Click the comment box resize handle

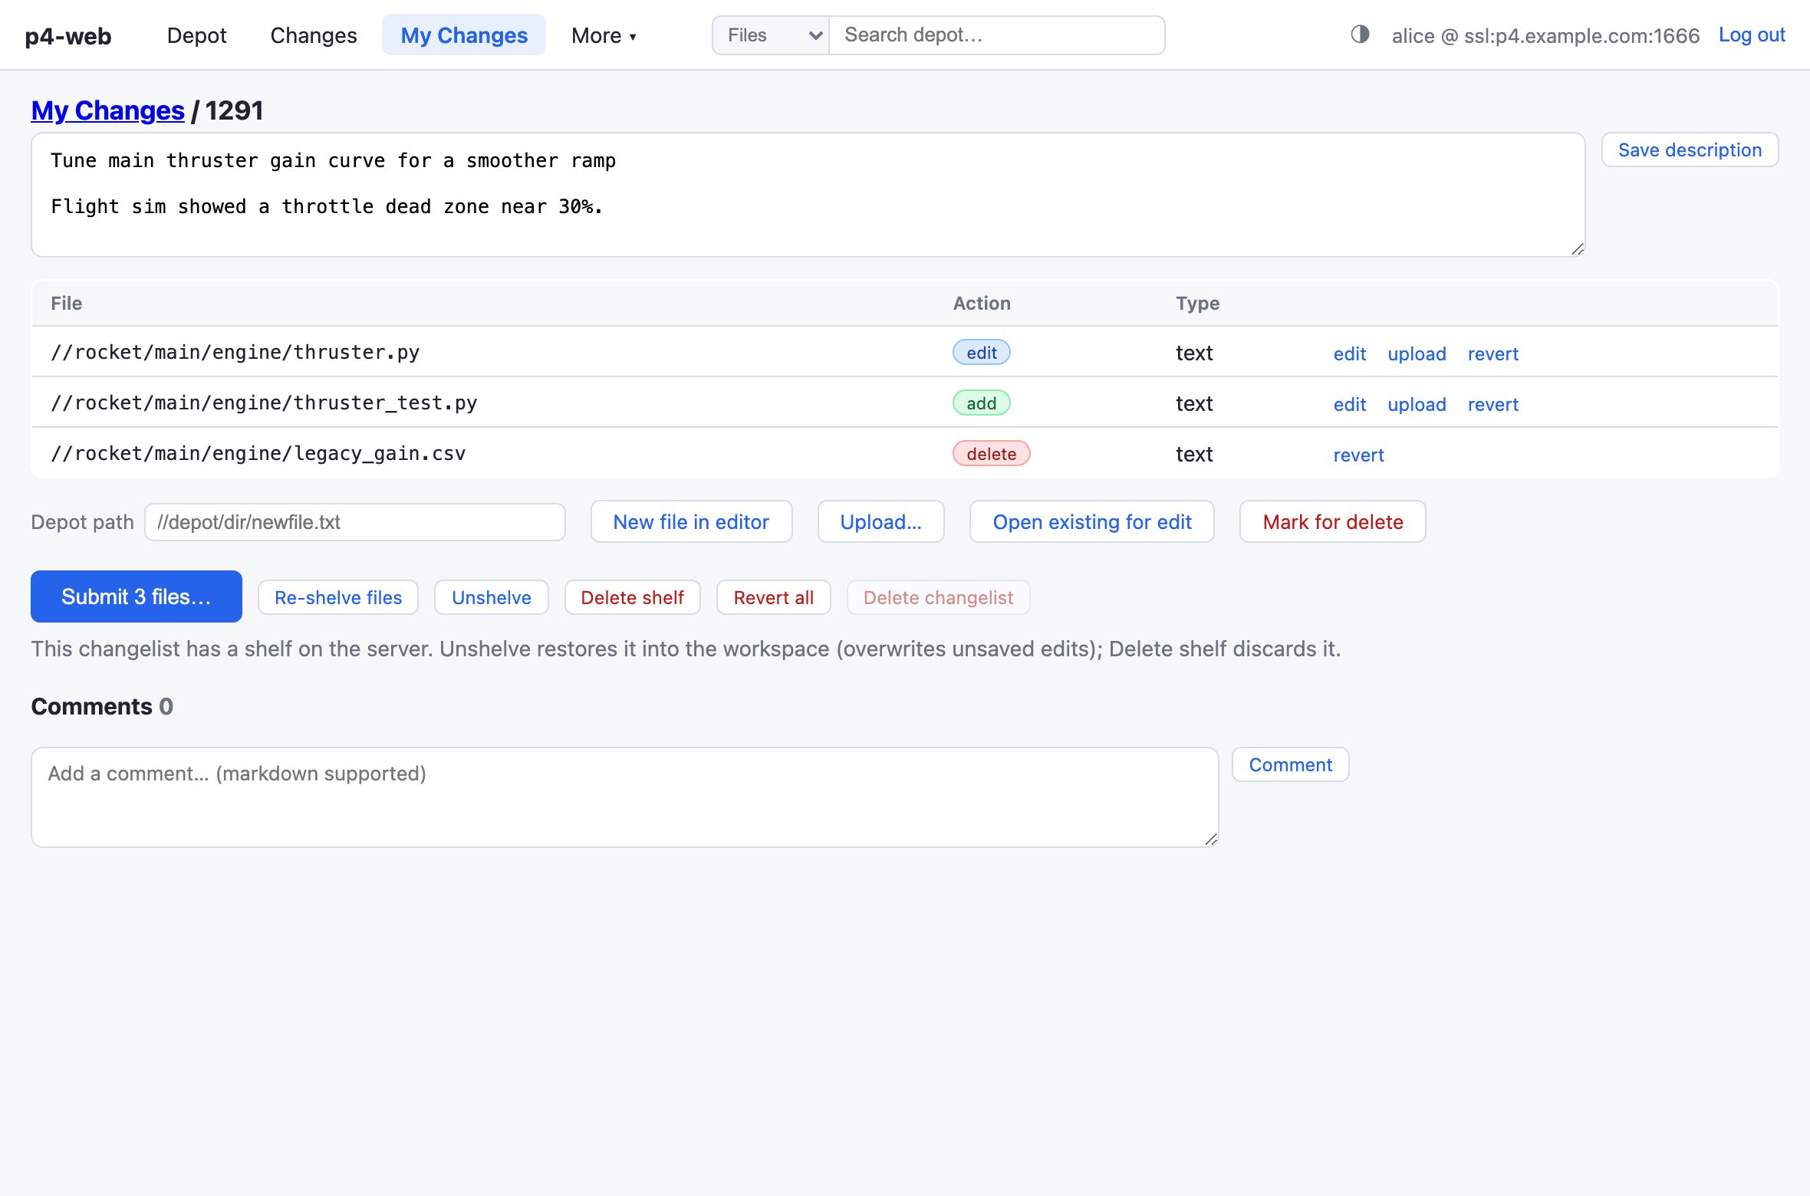(1211, 839)
